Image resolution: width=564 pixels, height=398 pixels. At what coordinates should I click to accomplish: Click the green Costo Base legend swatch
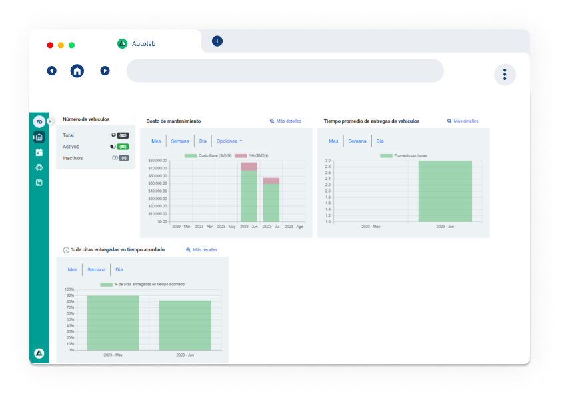pos(191,155)
